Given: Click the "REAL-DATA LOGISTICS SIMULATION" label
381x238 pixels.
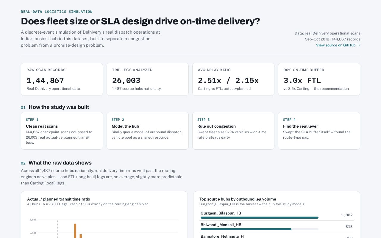Looking at the screenshot, I should pyautogui.click(x=57, y=12).
